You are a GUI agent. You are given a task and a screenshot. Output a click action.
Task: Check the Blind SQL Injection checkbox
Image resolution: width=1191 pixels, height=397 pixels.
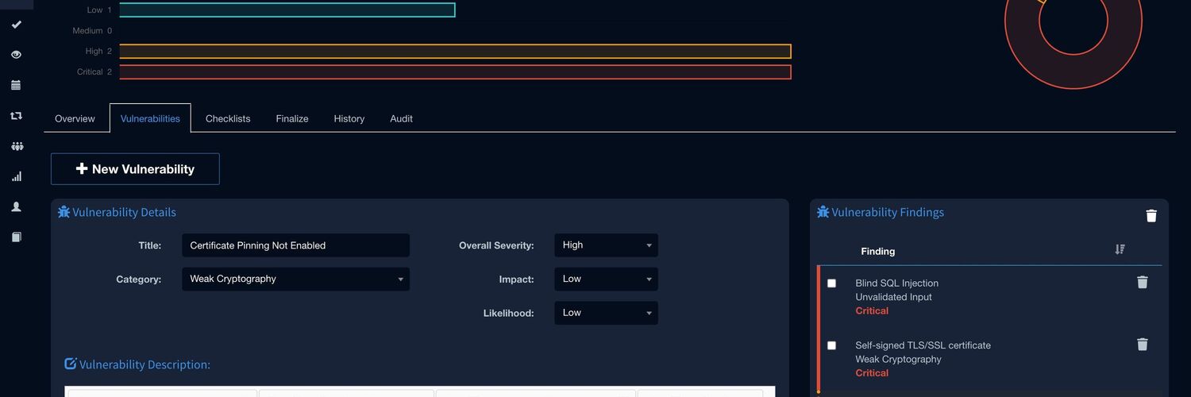pos(831,283)
